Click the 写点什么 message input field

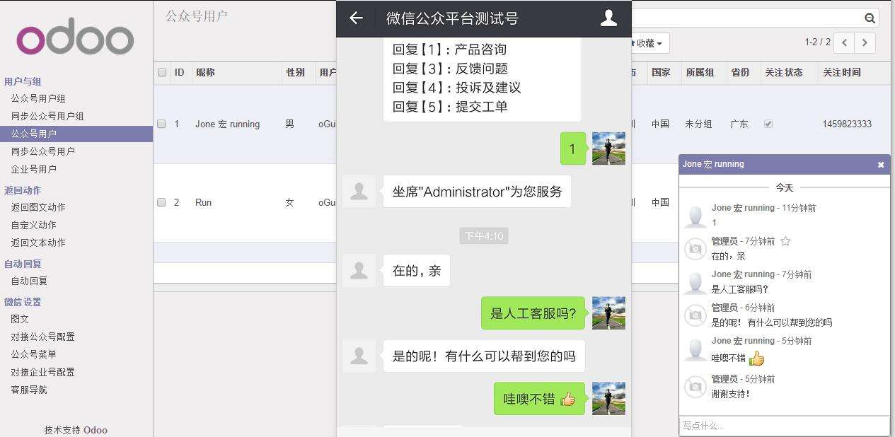tap(784, 426)
